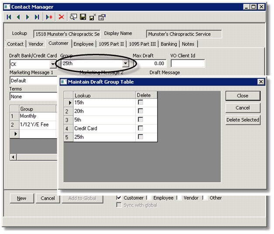The width and height of the screenshot is (274, 234).
Task: Switch to the Contact tab
Action: 15,44
